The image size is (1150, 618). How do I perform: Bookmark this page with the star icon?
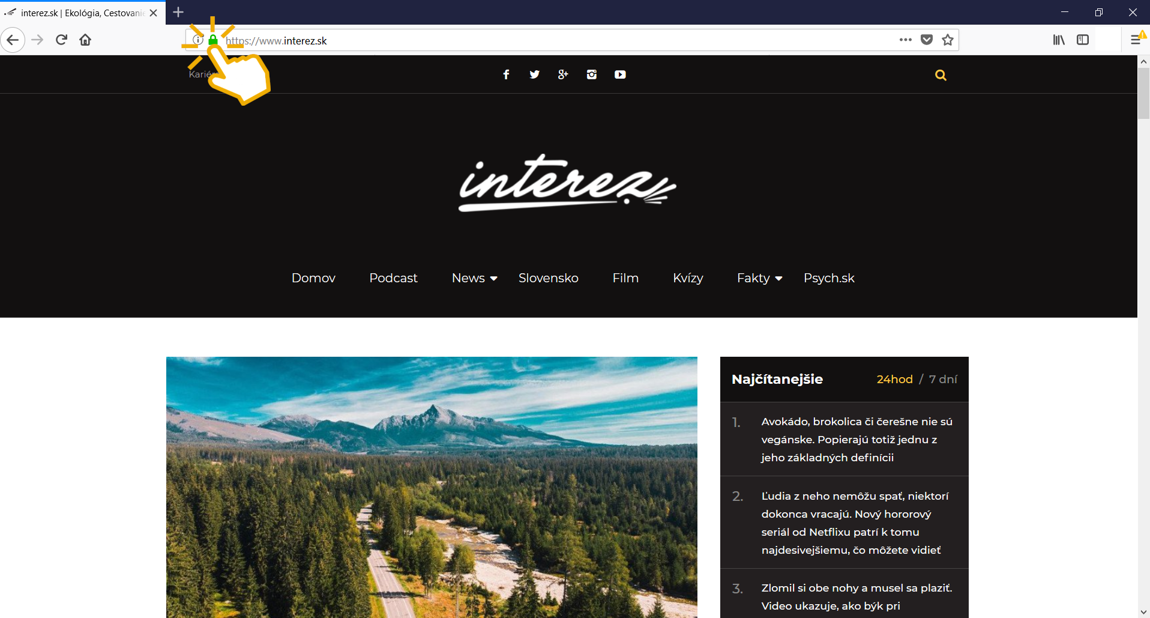tap(948, 40)
